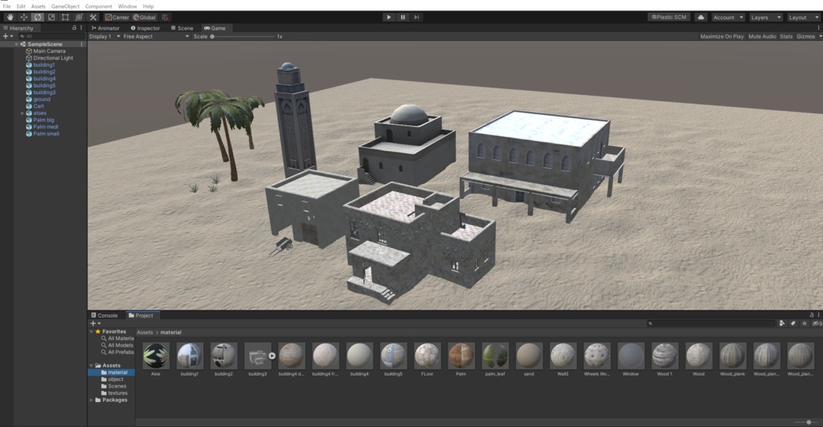Open the Component menu
823x427 pixels.
click(99, 6)
